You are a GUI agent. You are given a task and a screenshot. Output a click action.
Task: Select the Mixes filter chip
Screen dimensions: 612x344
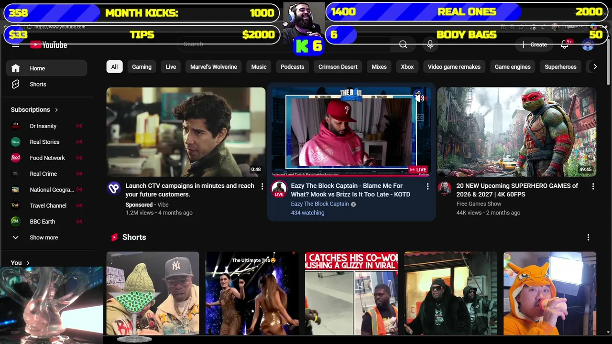click(x=379, y=67)
